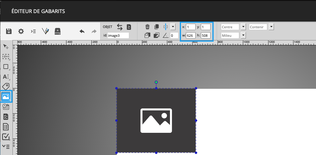Screen dimensions: 316x155
Task: Send object to back icon
Action: (157, 36)
